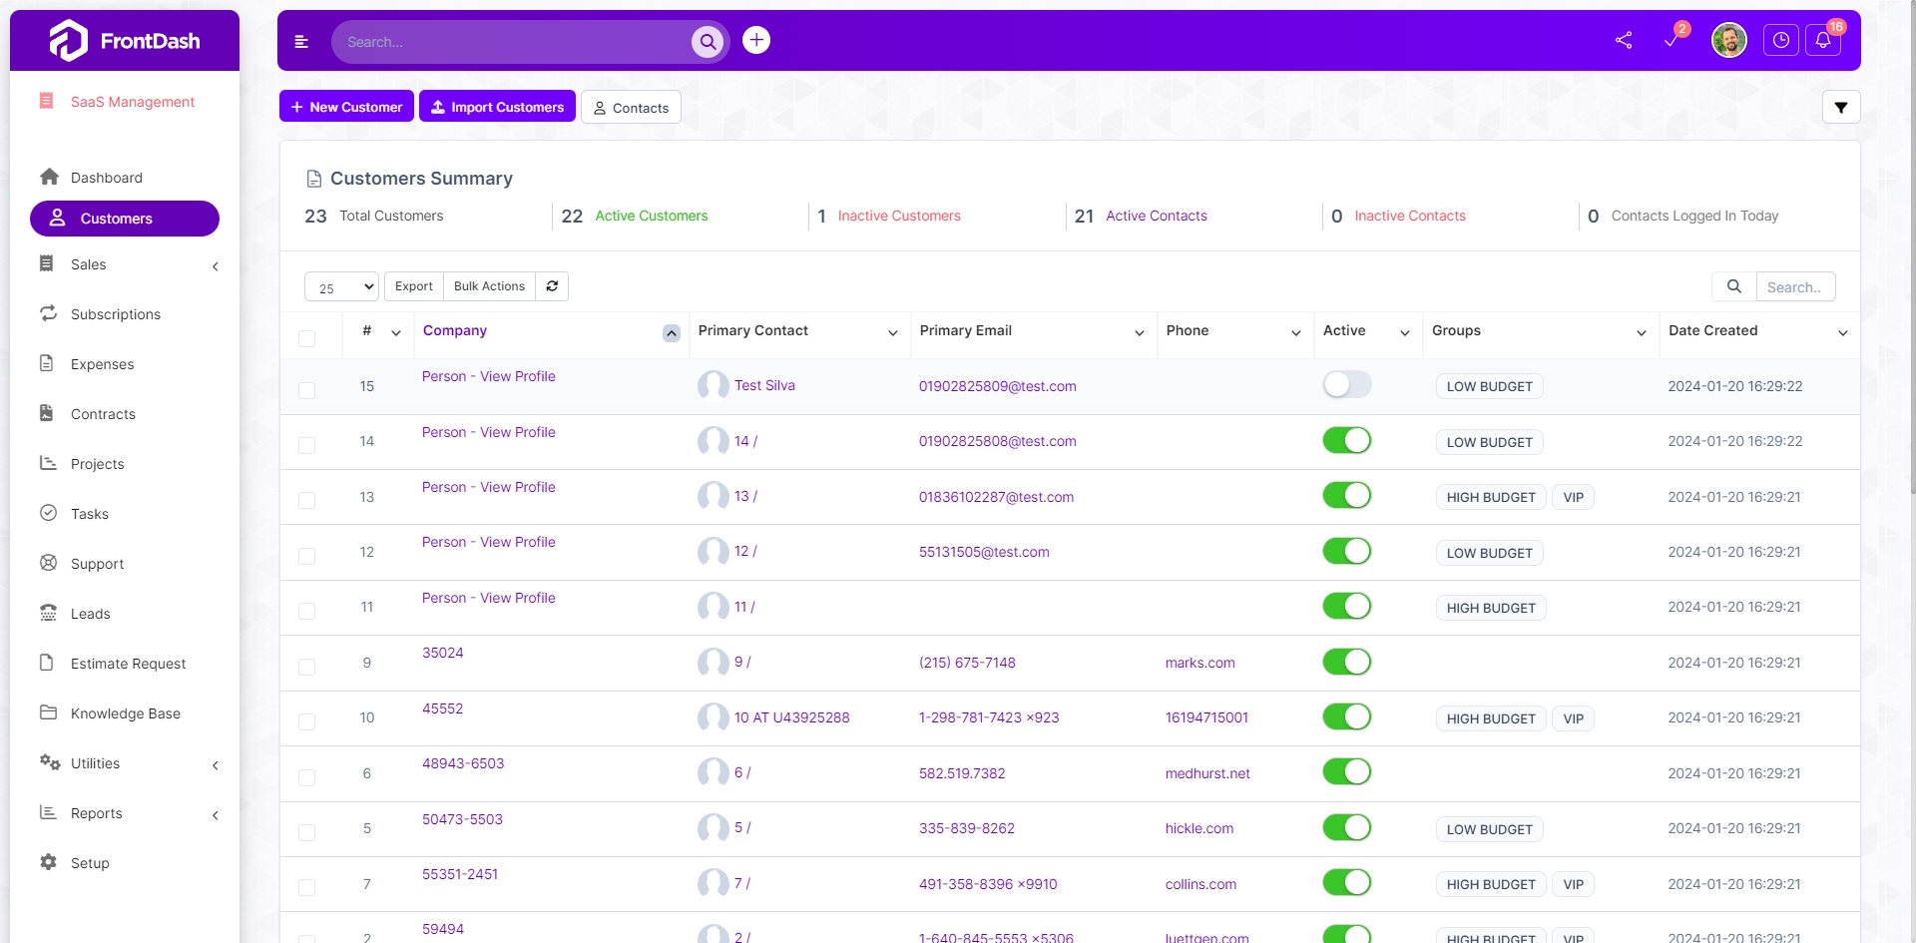Refresh the customers table
The width and height of the screenshot is (1916, 943).
coord(552,286)
